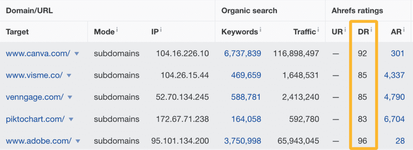Sort by the Traffic column header
This screenshot has width=413, height=150.
tap(305, 32)
